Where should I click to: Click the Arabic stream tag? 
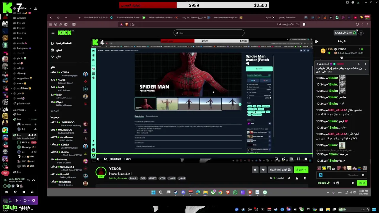coord(133,178)
